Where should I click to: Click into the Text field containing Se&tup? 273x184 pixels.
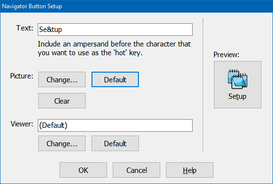coord(115,30)
